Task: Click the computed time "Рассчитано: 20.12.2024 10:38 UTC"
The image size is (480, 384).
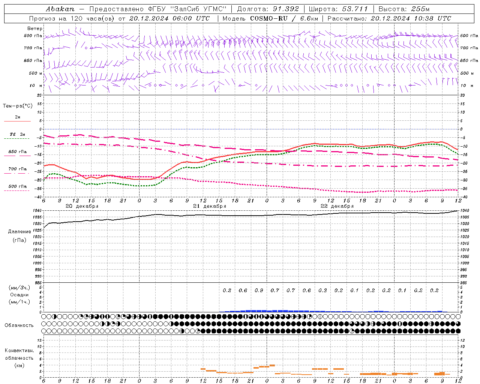Action: click(x=389, y=18)
